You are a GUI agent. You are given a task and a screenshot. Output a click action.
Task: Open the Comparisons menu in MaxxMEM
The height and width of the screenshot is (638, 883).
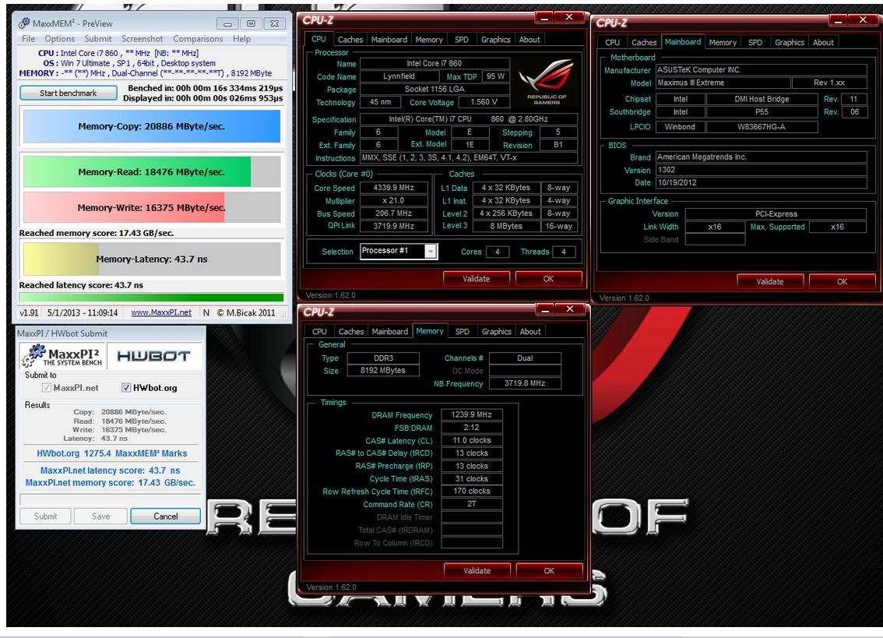pos(198,39)
